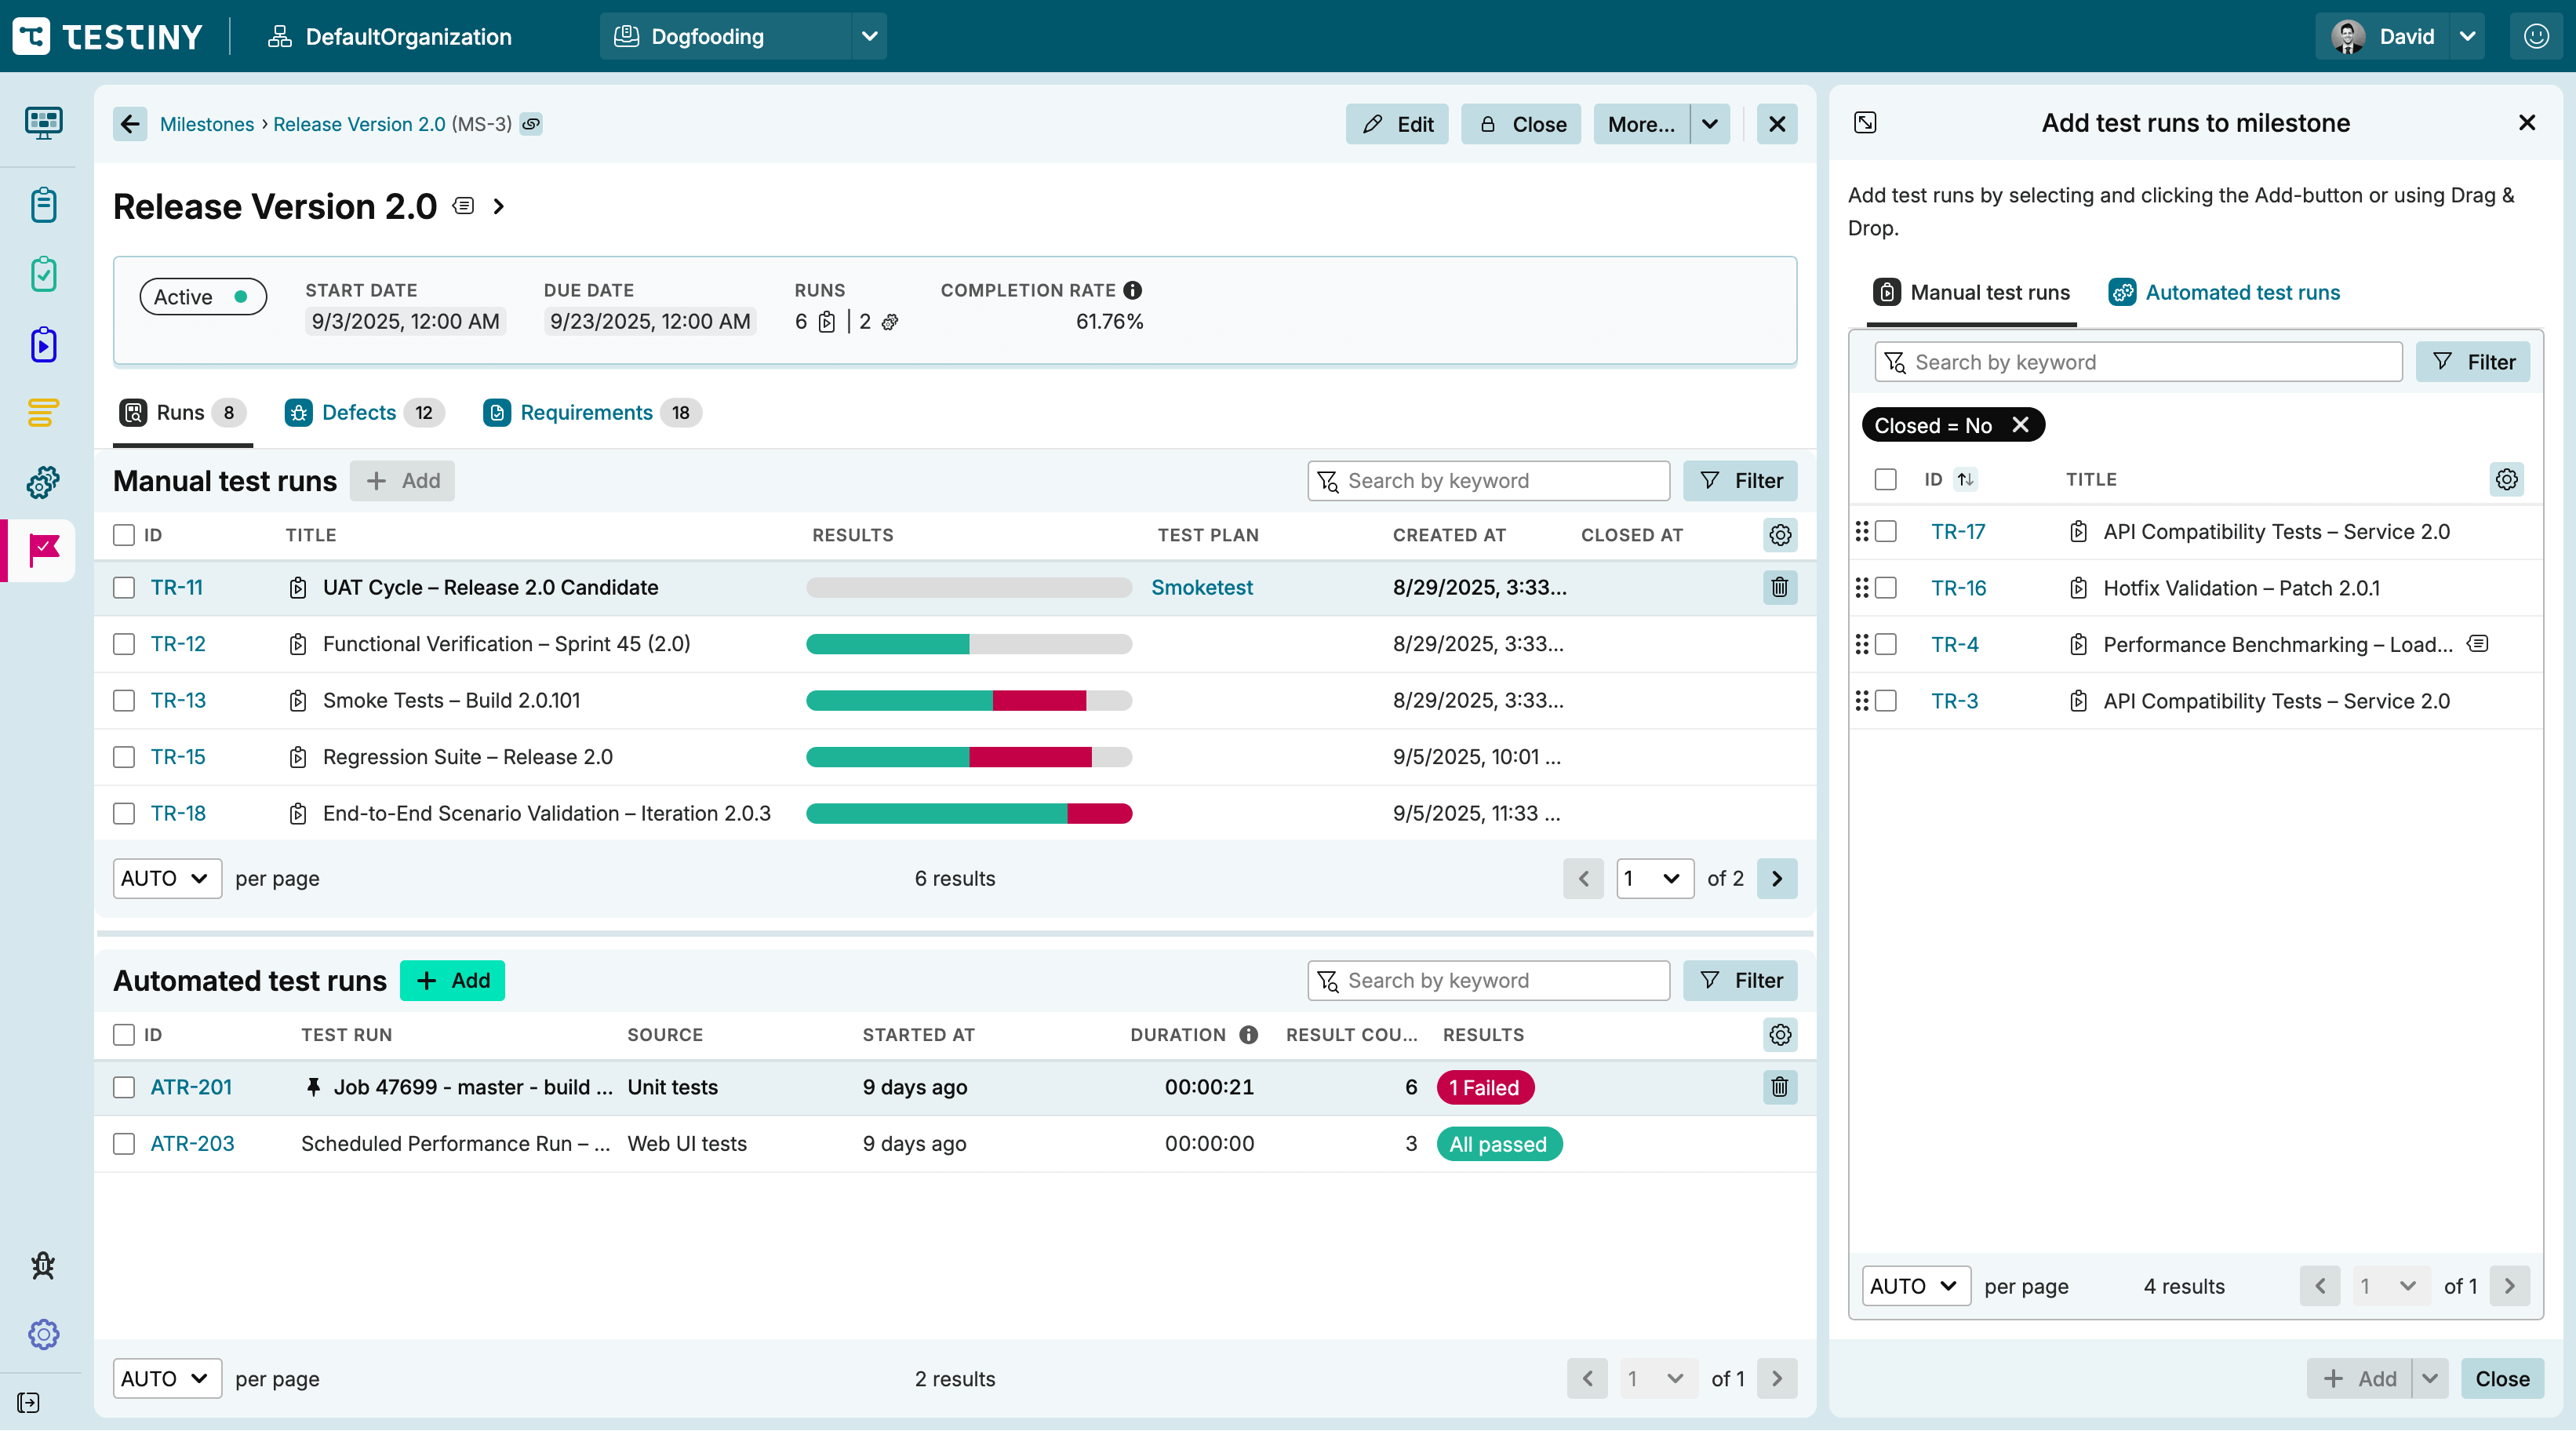This screenshot has height=1431, width=2576.
Task: Click the Edit milestone button
Action: pos(1396,124)
